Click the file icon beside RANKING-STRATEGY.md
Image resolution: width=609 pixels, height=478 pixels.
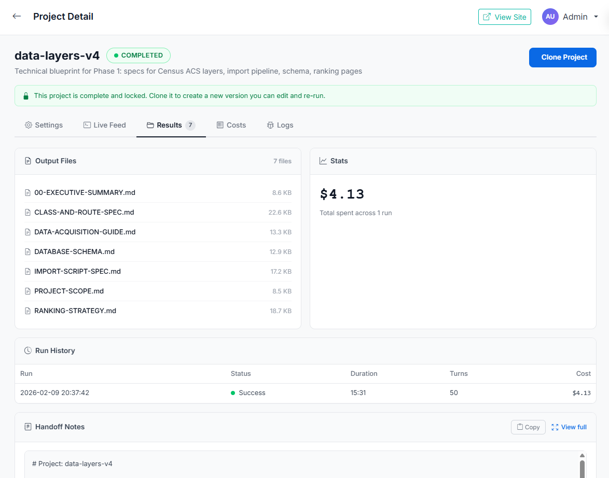coord(28,311)
